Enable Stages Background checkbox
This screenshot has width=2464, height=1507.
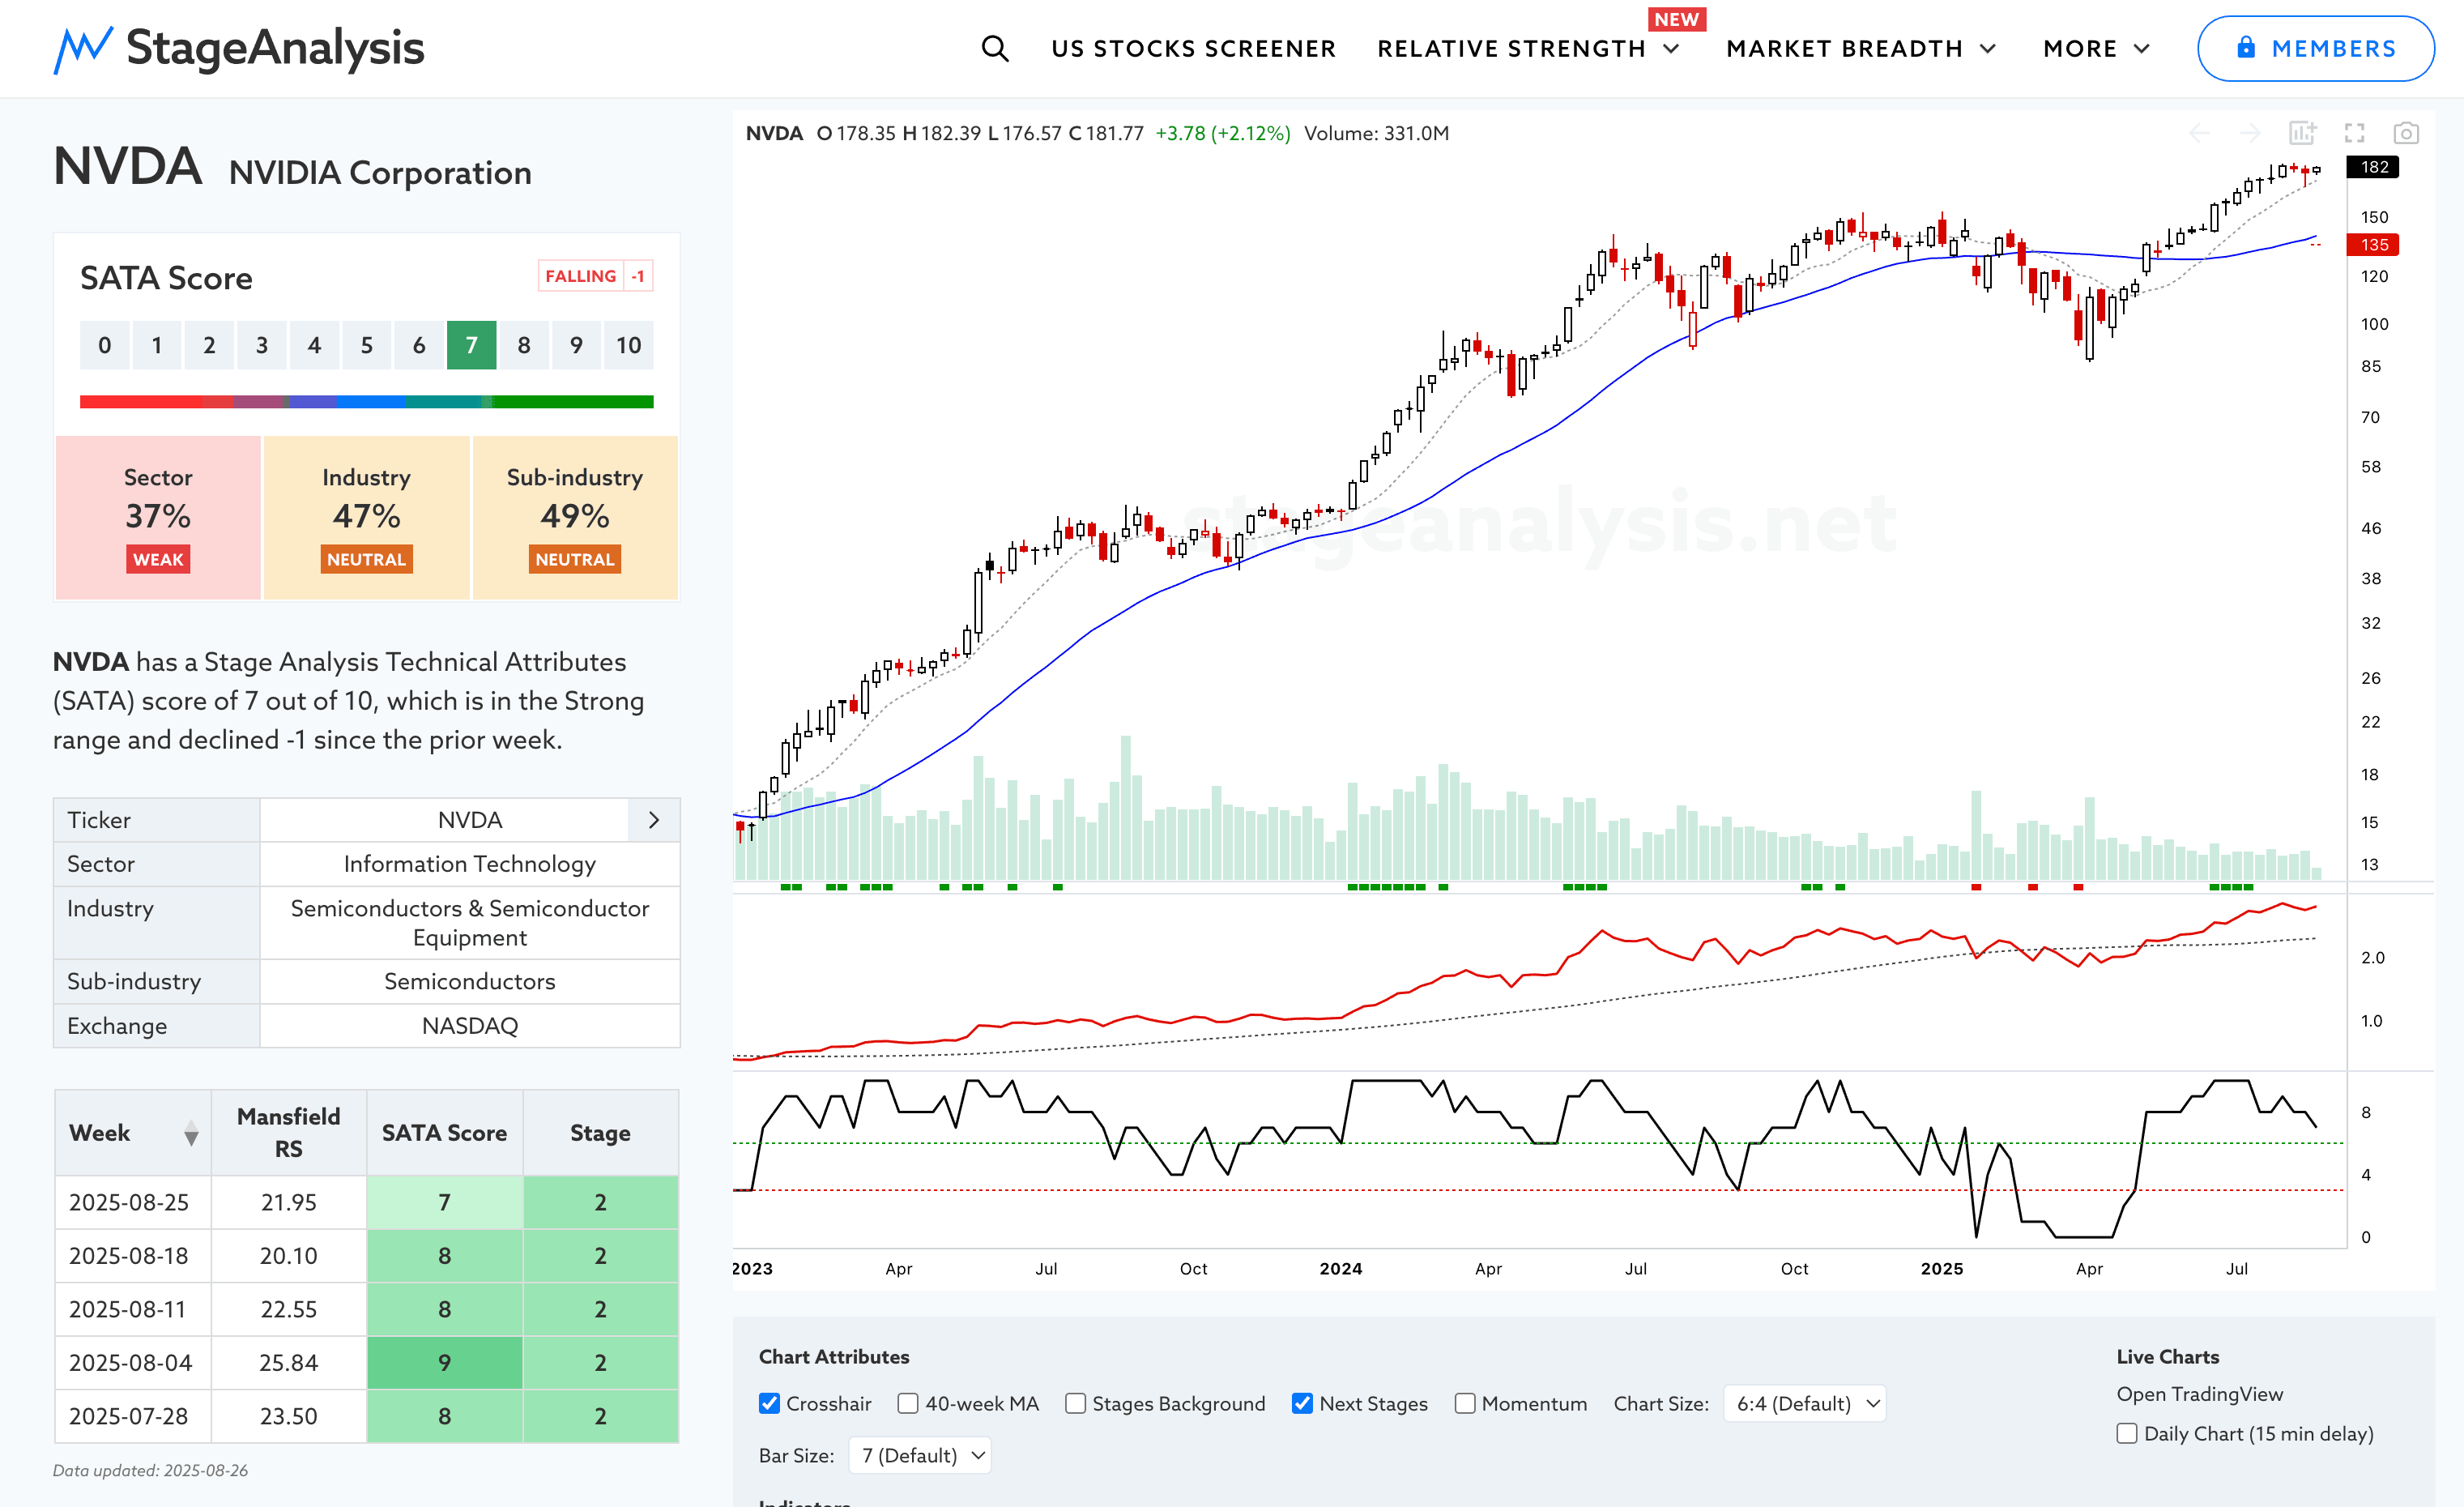pyautogui.click(x=1075, y=1403)
